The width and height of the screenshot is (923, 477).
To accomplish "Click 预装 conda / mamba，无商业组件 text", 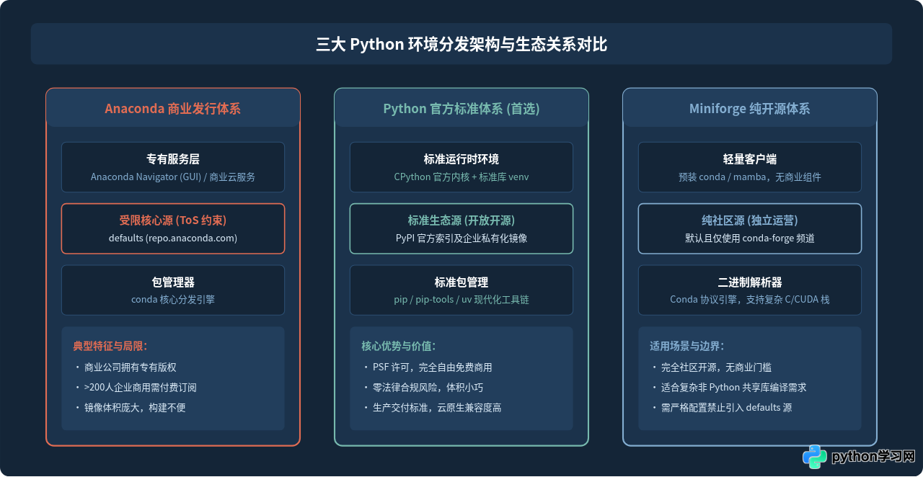I will 750,177.
